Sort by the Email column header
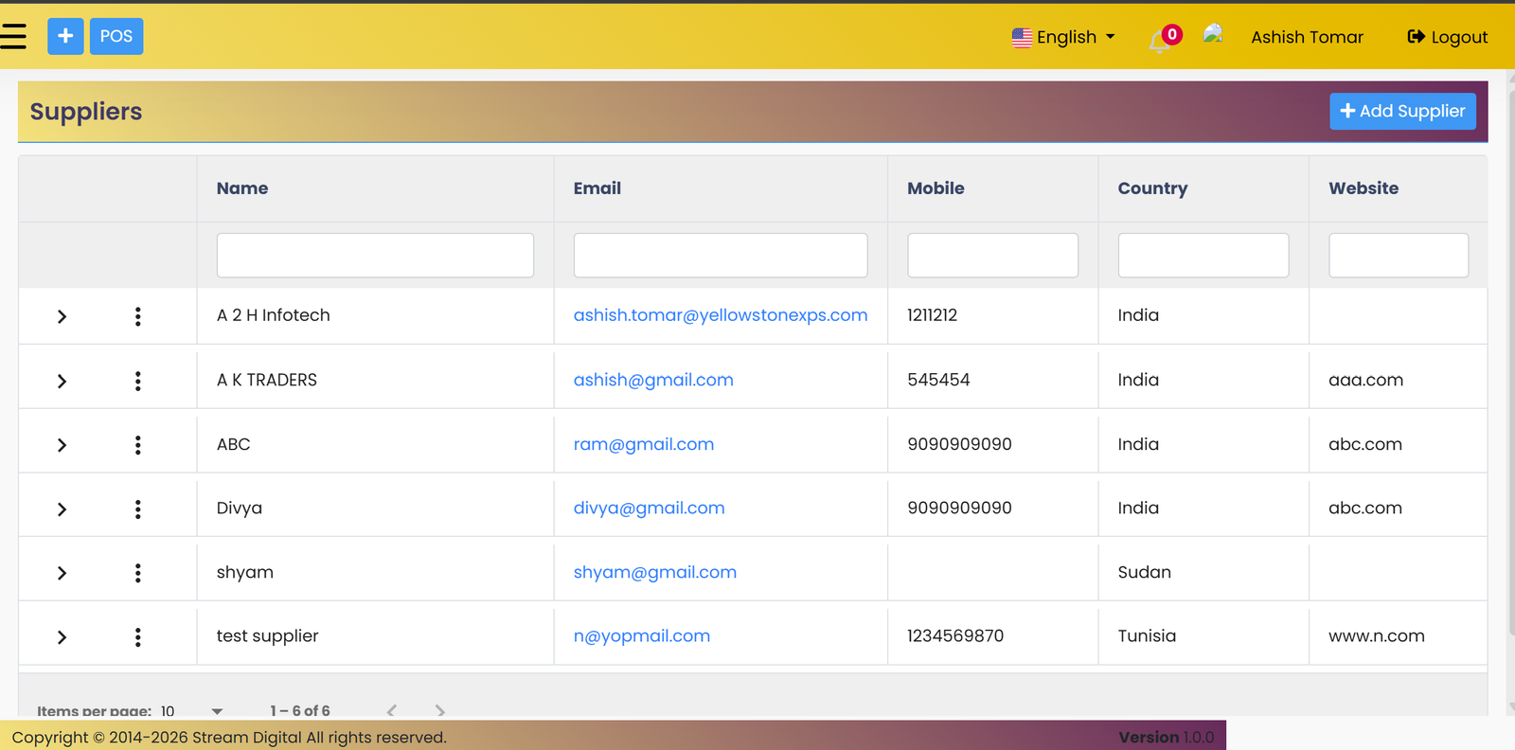 [597, 188]
